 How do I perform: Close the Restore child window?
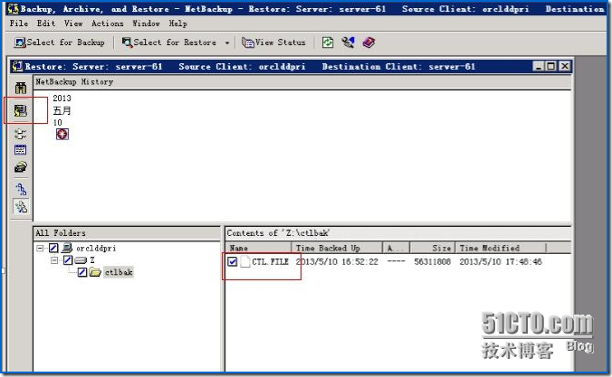pyautogui.click(x=564, y=66)
